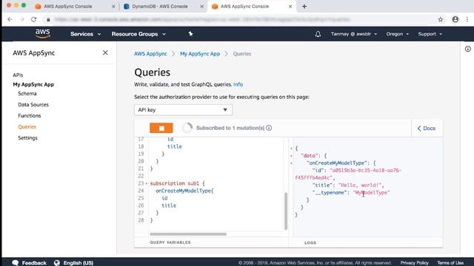Collapse subscription sub1 fold arrow at line 23
Image resolution: width=474 pixels, height=266 pixels.
coord(147,183)
